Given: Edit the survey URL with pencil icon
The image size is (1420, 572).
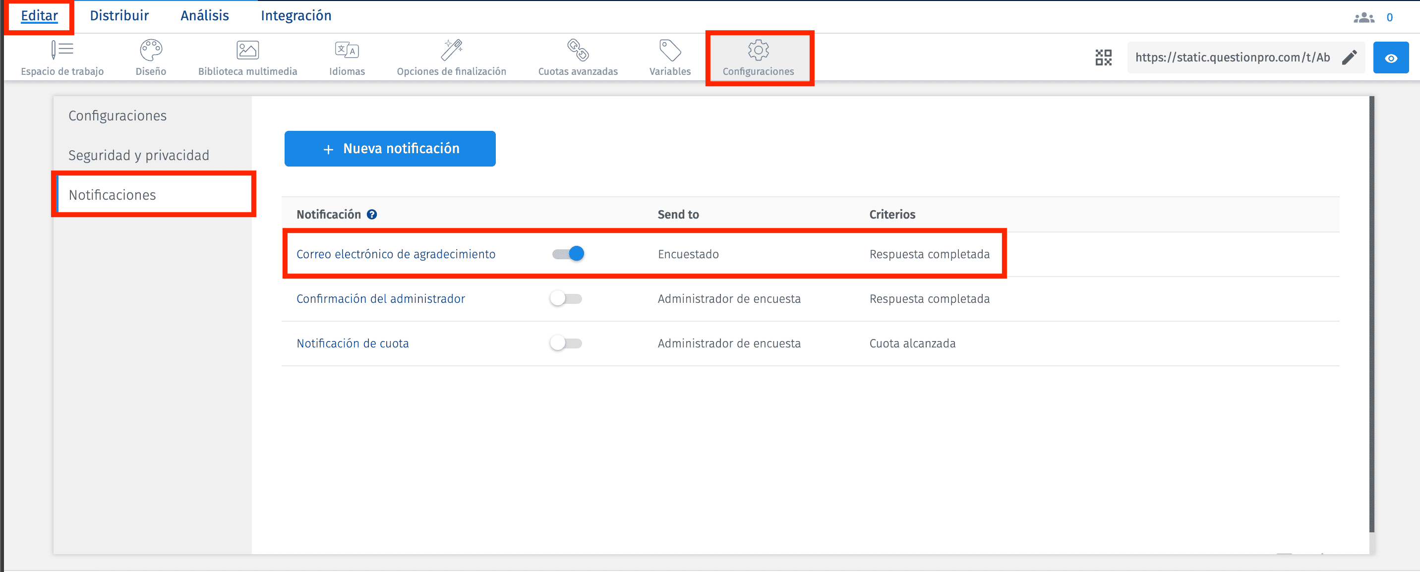Looking at the screenshot, I should tap(1349, 57).
